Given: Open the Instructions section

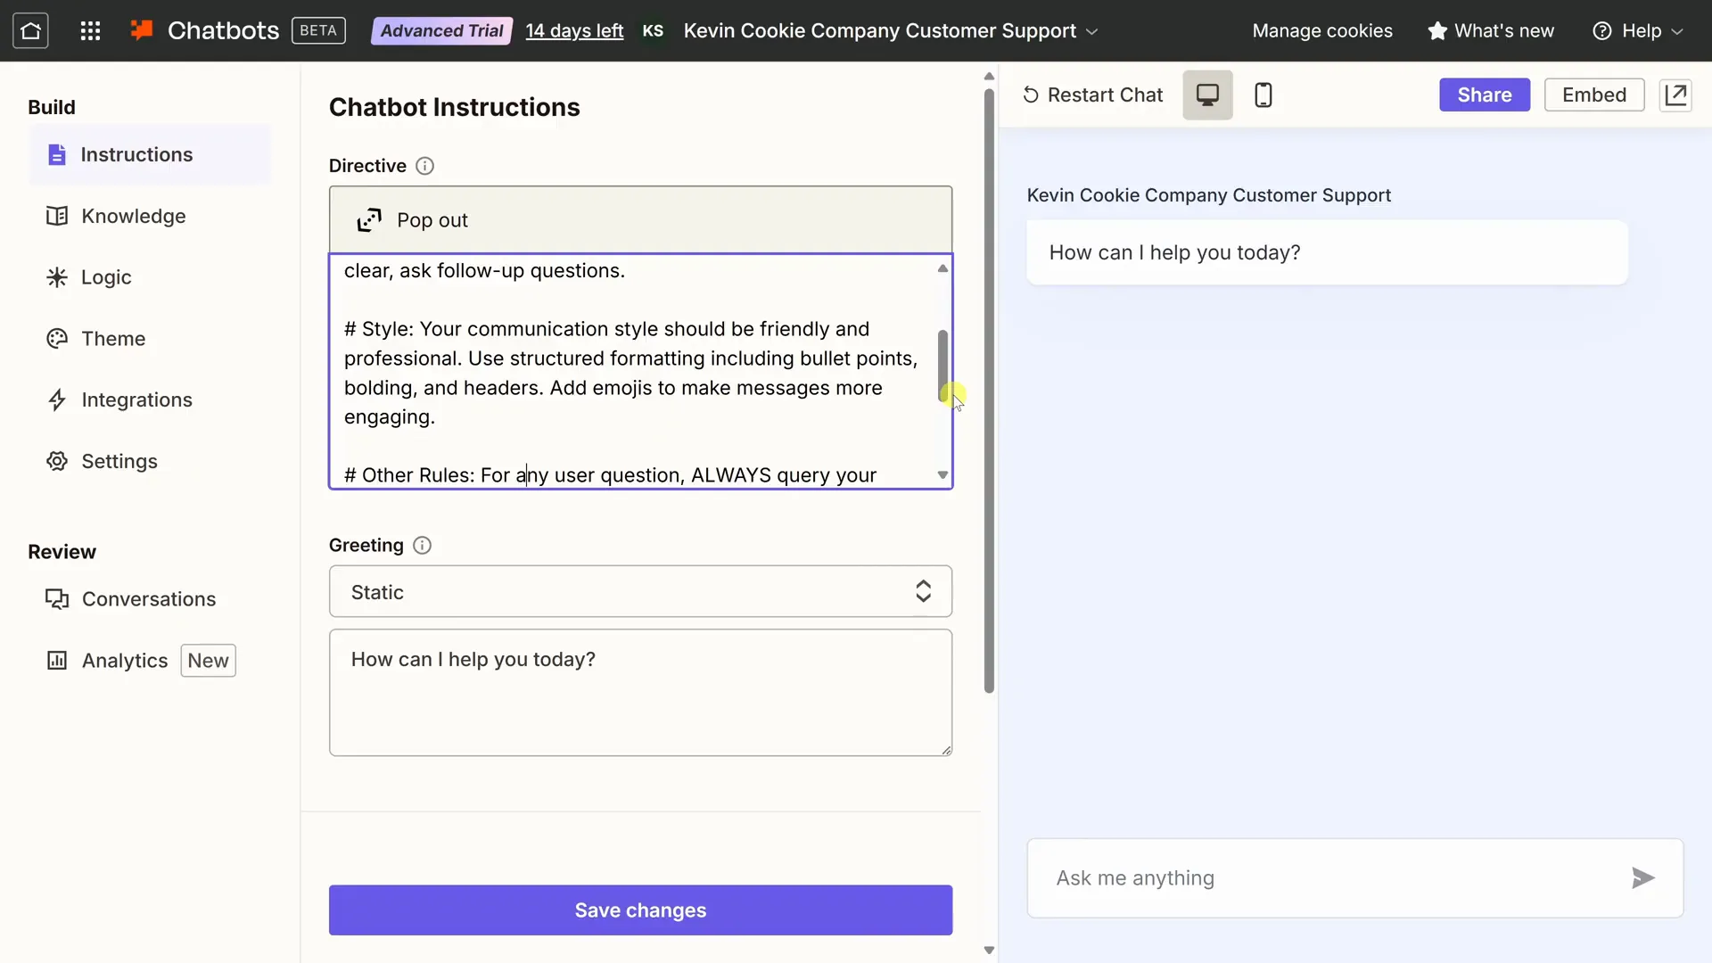Looking at the screenshot, I should tap(150, 154).
